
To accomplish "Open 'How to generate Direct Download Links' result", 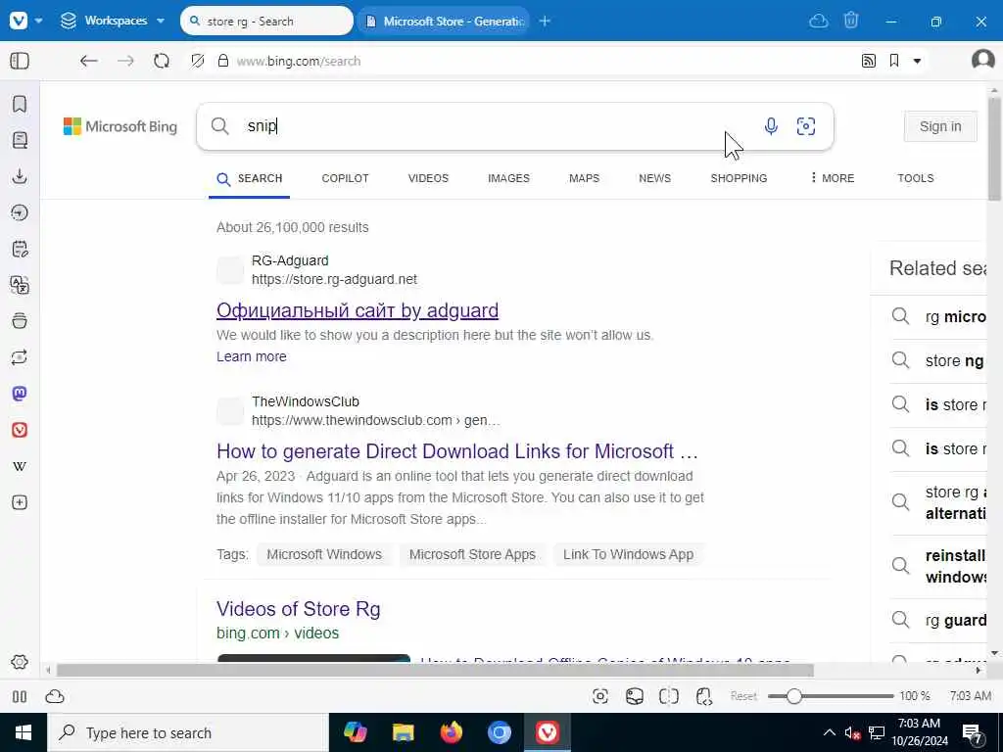I will coord(456,451).
